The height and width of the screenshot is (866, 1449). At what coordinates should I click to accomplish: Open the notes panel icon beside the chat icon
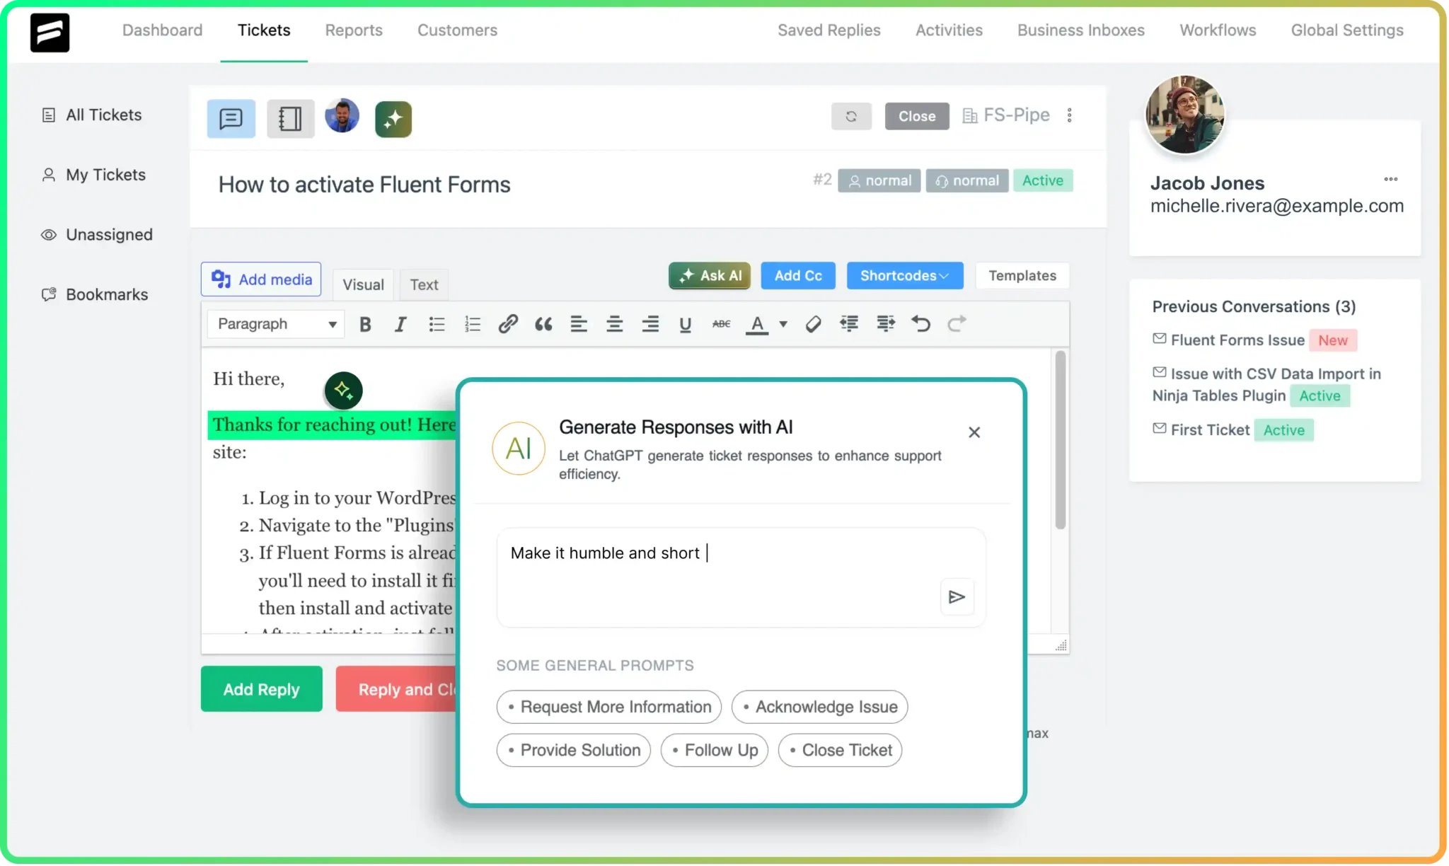(290, 118)
